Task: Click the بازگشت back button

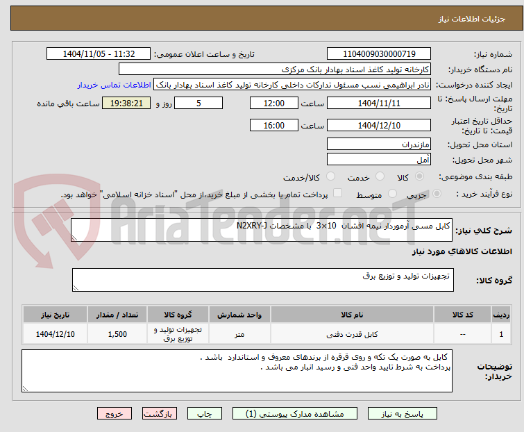Action: point(159,414)
